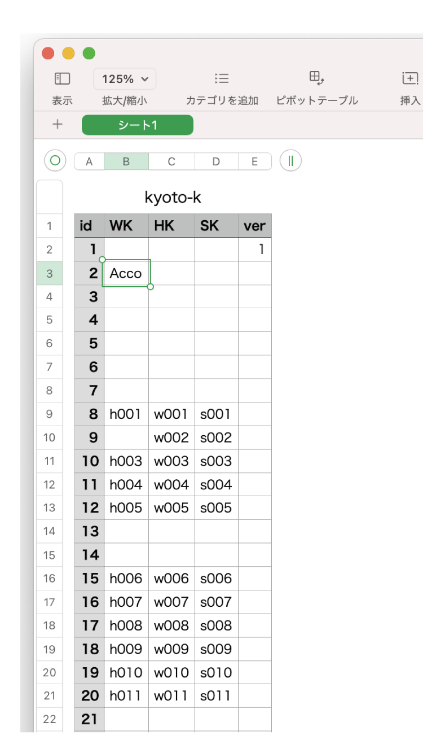Click the Pivot Table (ピボットテーブル) icon
The image size is (423, 753).
pyautogui.click(x=316, y=78)
